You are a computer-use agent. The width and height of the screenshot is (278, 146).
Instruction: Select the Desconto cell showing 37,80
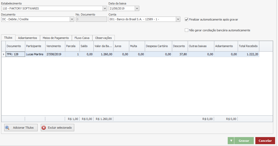pos(180,54)
